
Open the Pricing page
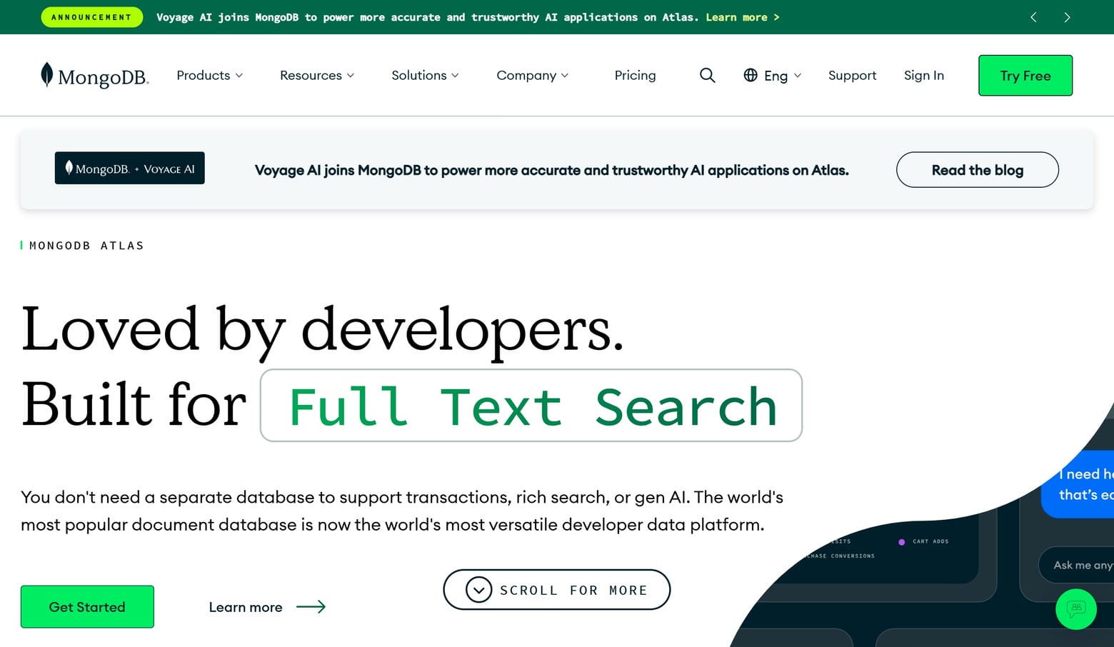pyautogui.click(x=635, y=75)
